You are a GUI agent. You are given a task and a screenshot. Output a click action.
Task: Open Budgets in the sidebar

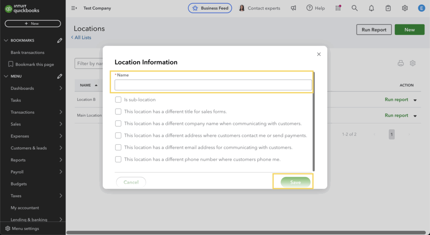(x=18, y=184)
